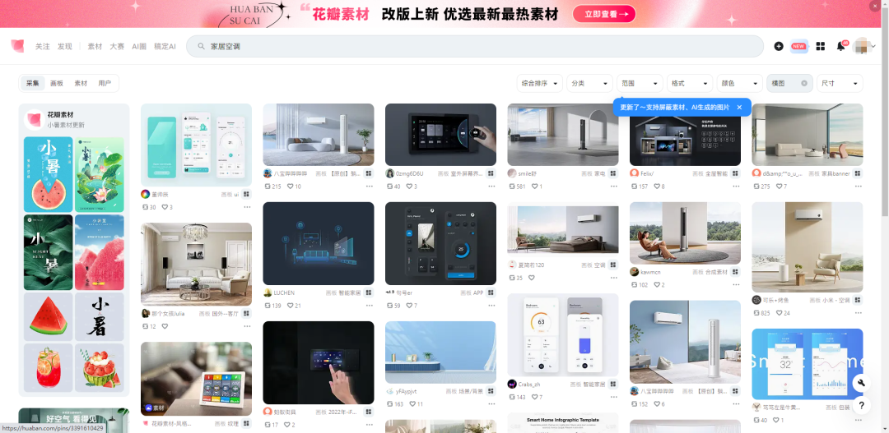This screenshot has width=889, height=433.
Task: Like the 夏简若120 pin heart icon
Action: click(531, 278)
